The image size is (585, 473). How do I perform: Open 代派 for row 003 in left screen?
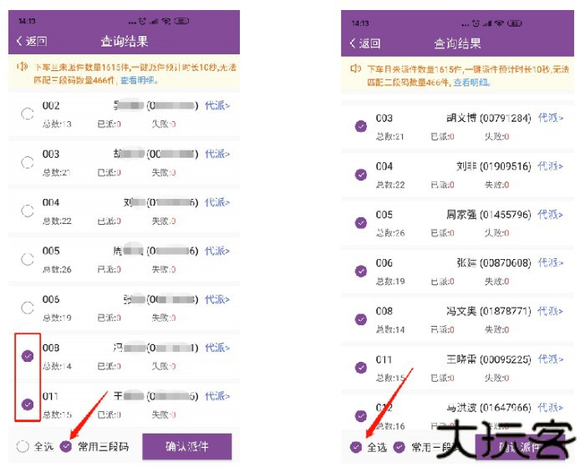click(x=217, y=154)
